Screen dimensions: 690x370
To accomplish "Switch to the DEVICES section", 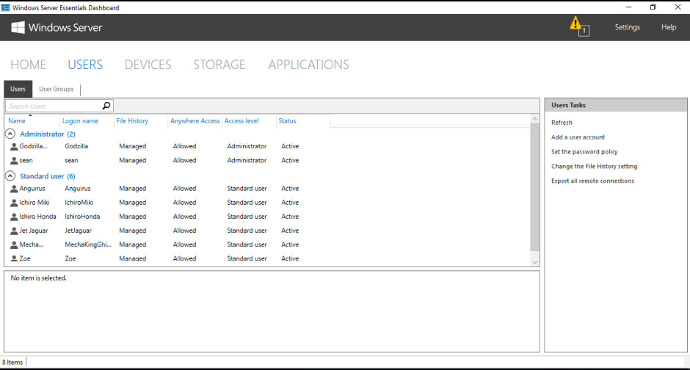I will (148, 65).
